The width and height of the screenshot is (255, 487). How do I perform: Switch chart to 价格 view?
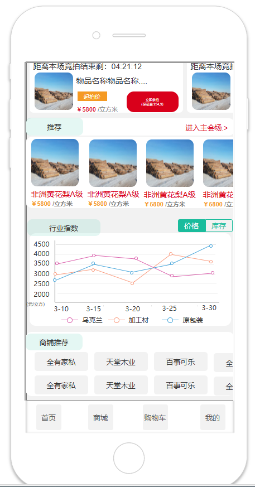pyautogui.click(x=192, y=226)
